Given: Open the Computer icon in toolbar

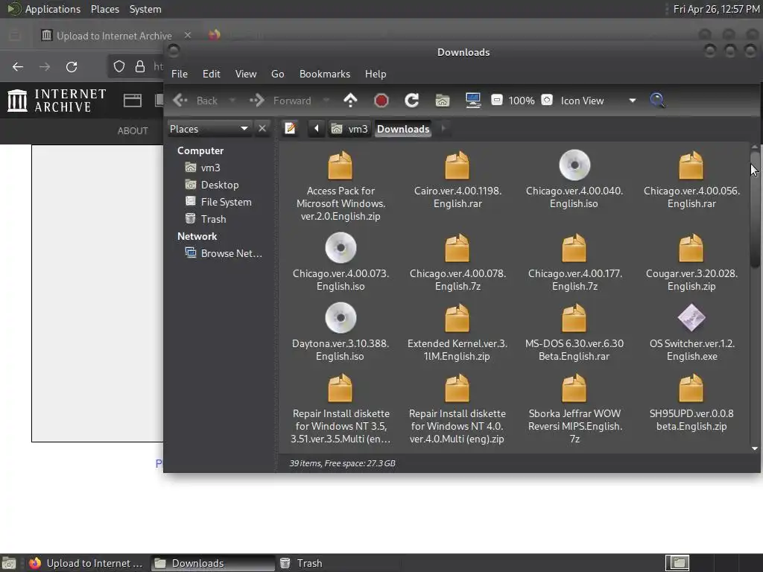Looking at the screenshot, I should [473, 101].
